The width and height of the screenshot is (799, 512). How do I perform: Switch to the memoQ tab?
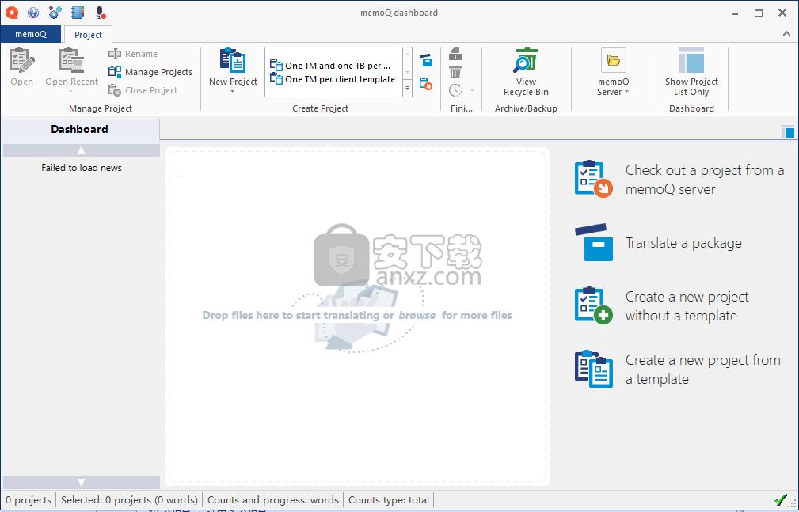[31, 34]
